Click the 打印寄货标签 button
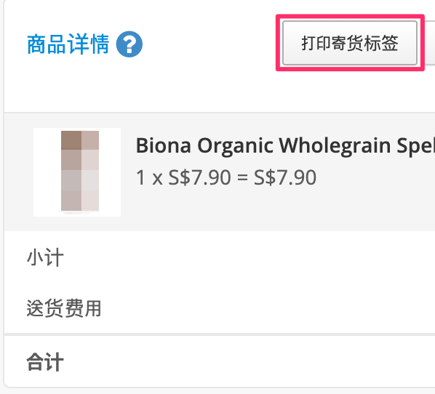Image resolution: width=435 pixels, height=394 pixels. 350,43
